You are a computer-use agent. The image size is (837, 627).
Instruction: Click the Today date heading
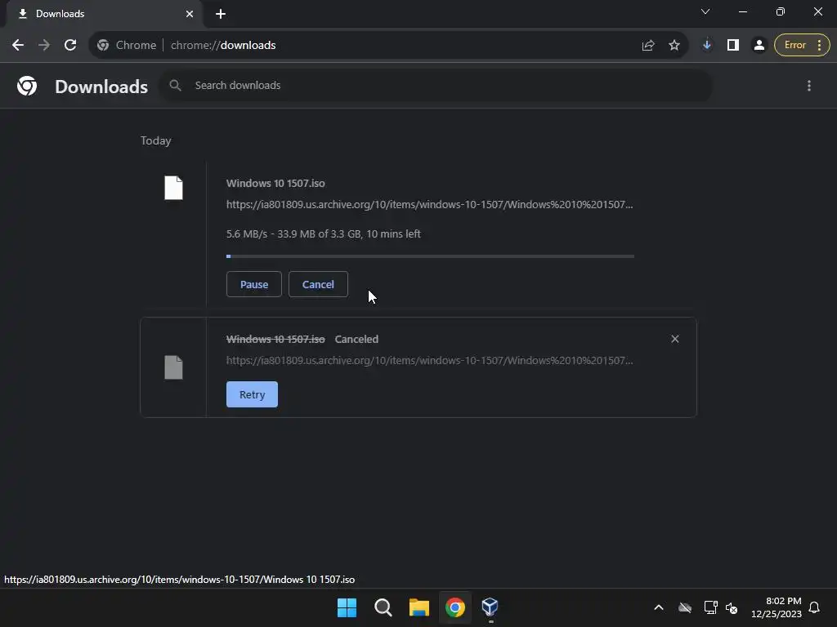point(156,140)
